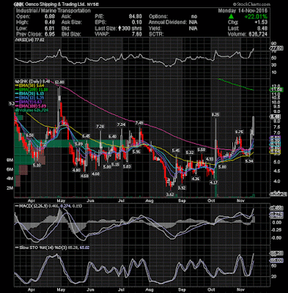
Task: Click the EMA(9) legend entry
Action: [29, 102]
